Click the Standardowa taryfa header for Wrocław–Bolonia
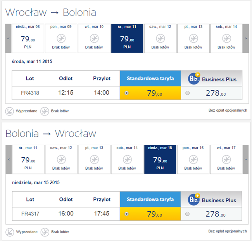The height and width of the screenshot is (241, 252). pyautogui.click(x=150, y=79)
